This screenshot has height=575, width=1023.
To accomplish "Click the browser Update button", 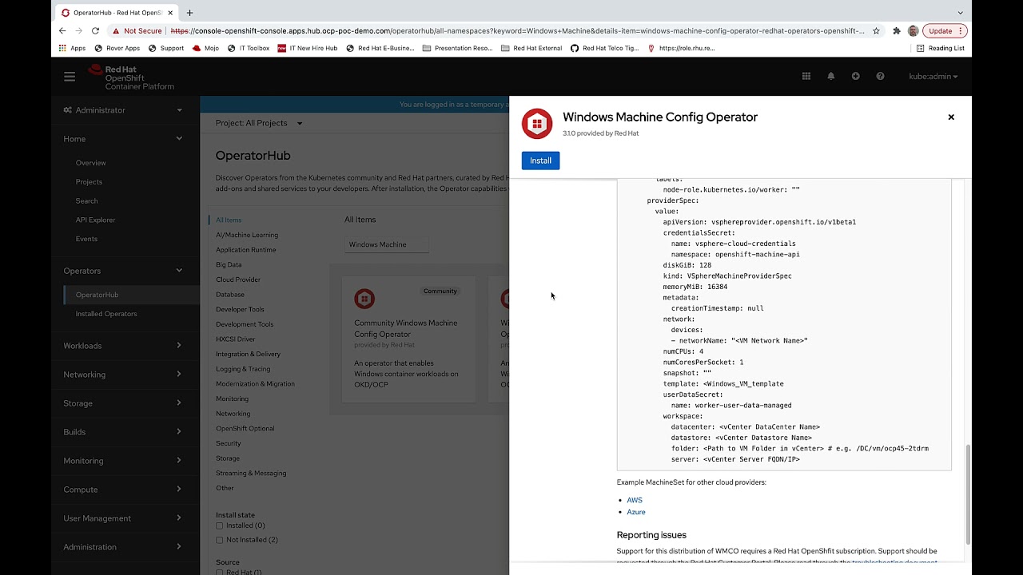I will coord(945,30).
